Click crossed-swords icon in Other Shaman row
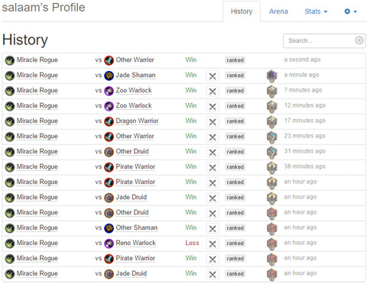Image resolution: width=367 pixels, height=284 pixels. (x=213, y=228)
